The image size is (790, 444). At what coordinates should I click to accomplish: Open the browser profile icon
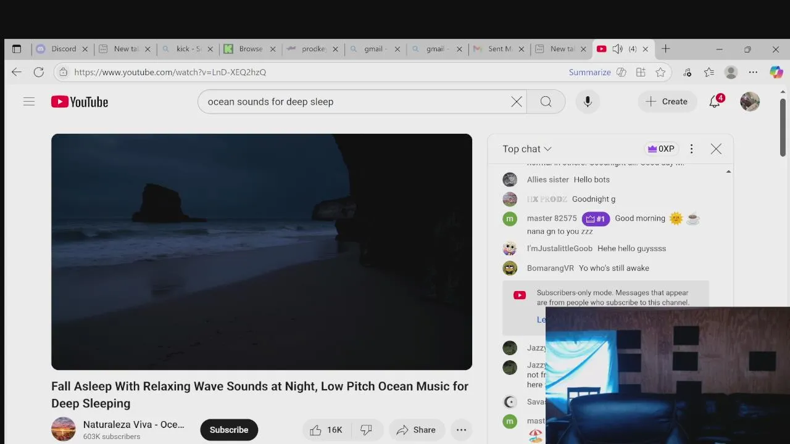(731, 72)
